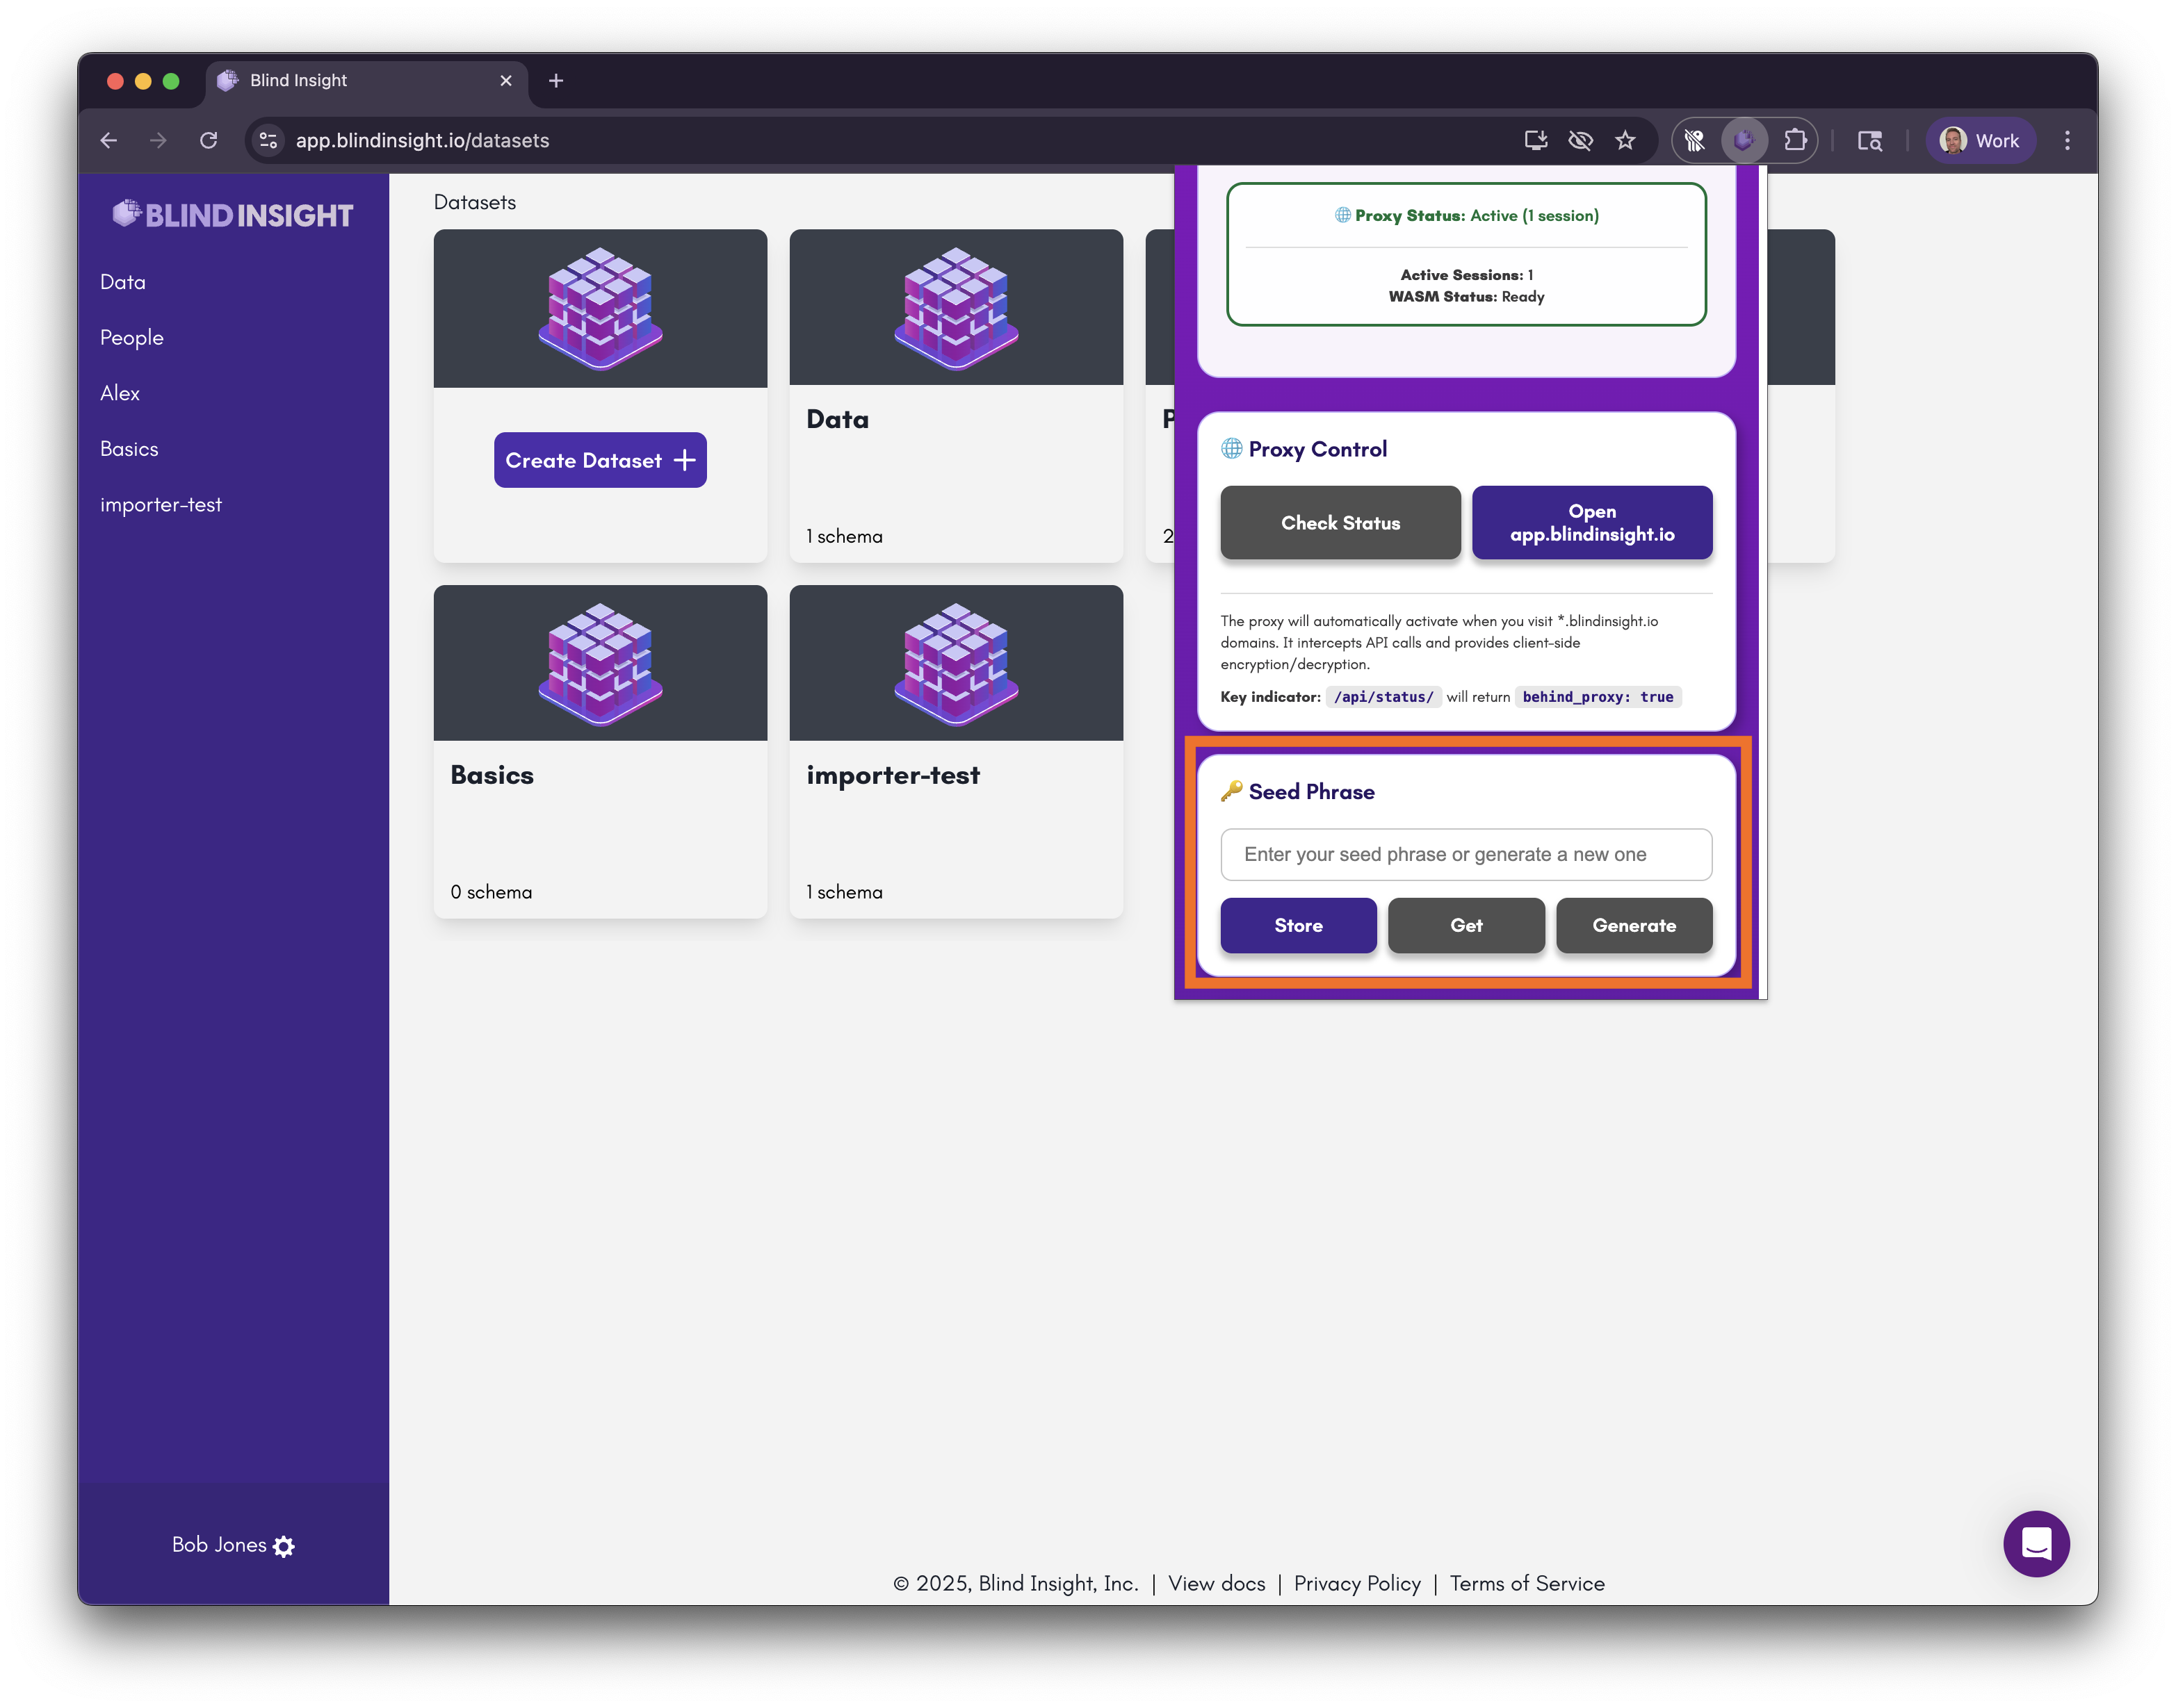Screen dimensions: 2176x1708
Task: Click the 0 schema text on Basics card
Action: click(x=492, y=892)
